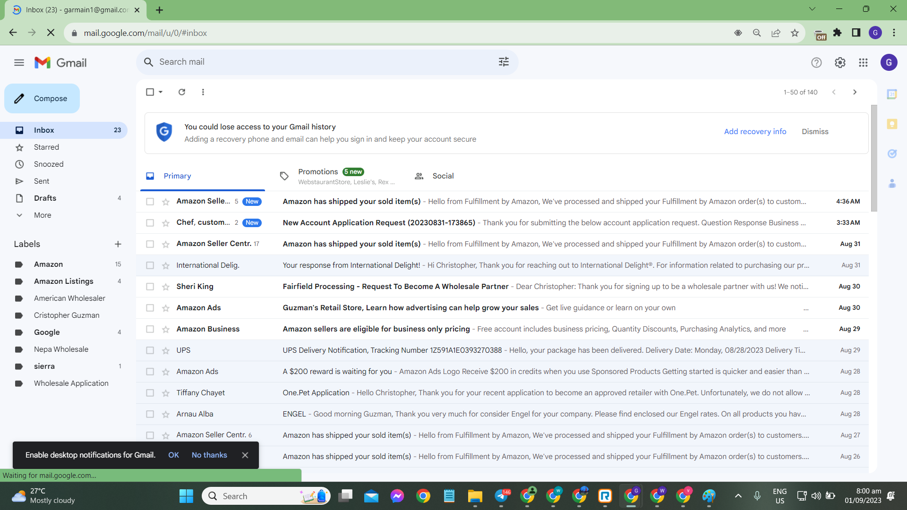The height and width of the screenshot is (510, 907).
Task: Check the A $200 reward email checkbox
Action: (x=150, y=372)
